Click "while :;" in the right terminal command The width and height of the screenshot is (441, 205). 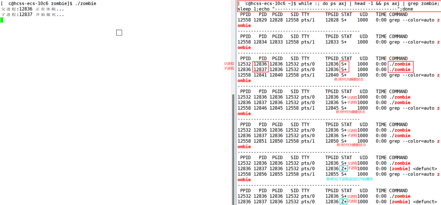point(309,4)
